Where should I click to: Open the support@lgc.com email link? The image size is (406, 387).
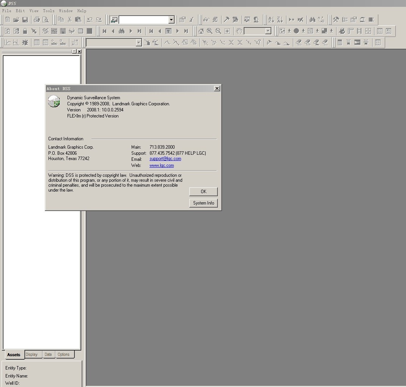[165, 159]
